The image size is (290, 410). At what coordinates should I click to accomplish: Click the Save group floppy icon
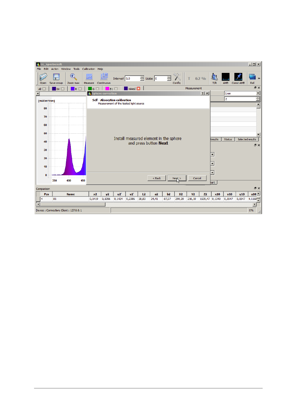tap(56, 78)
